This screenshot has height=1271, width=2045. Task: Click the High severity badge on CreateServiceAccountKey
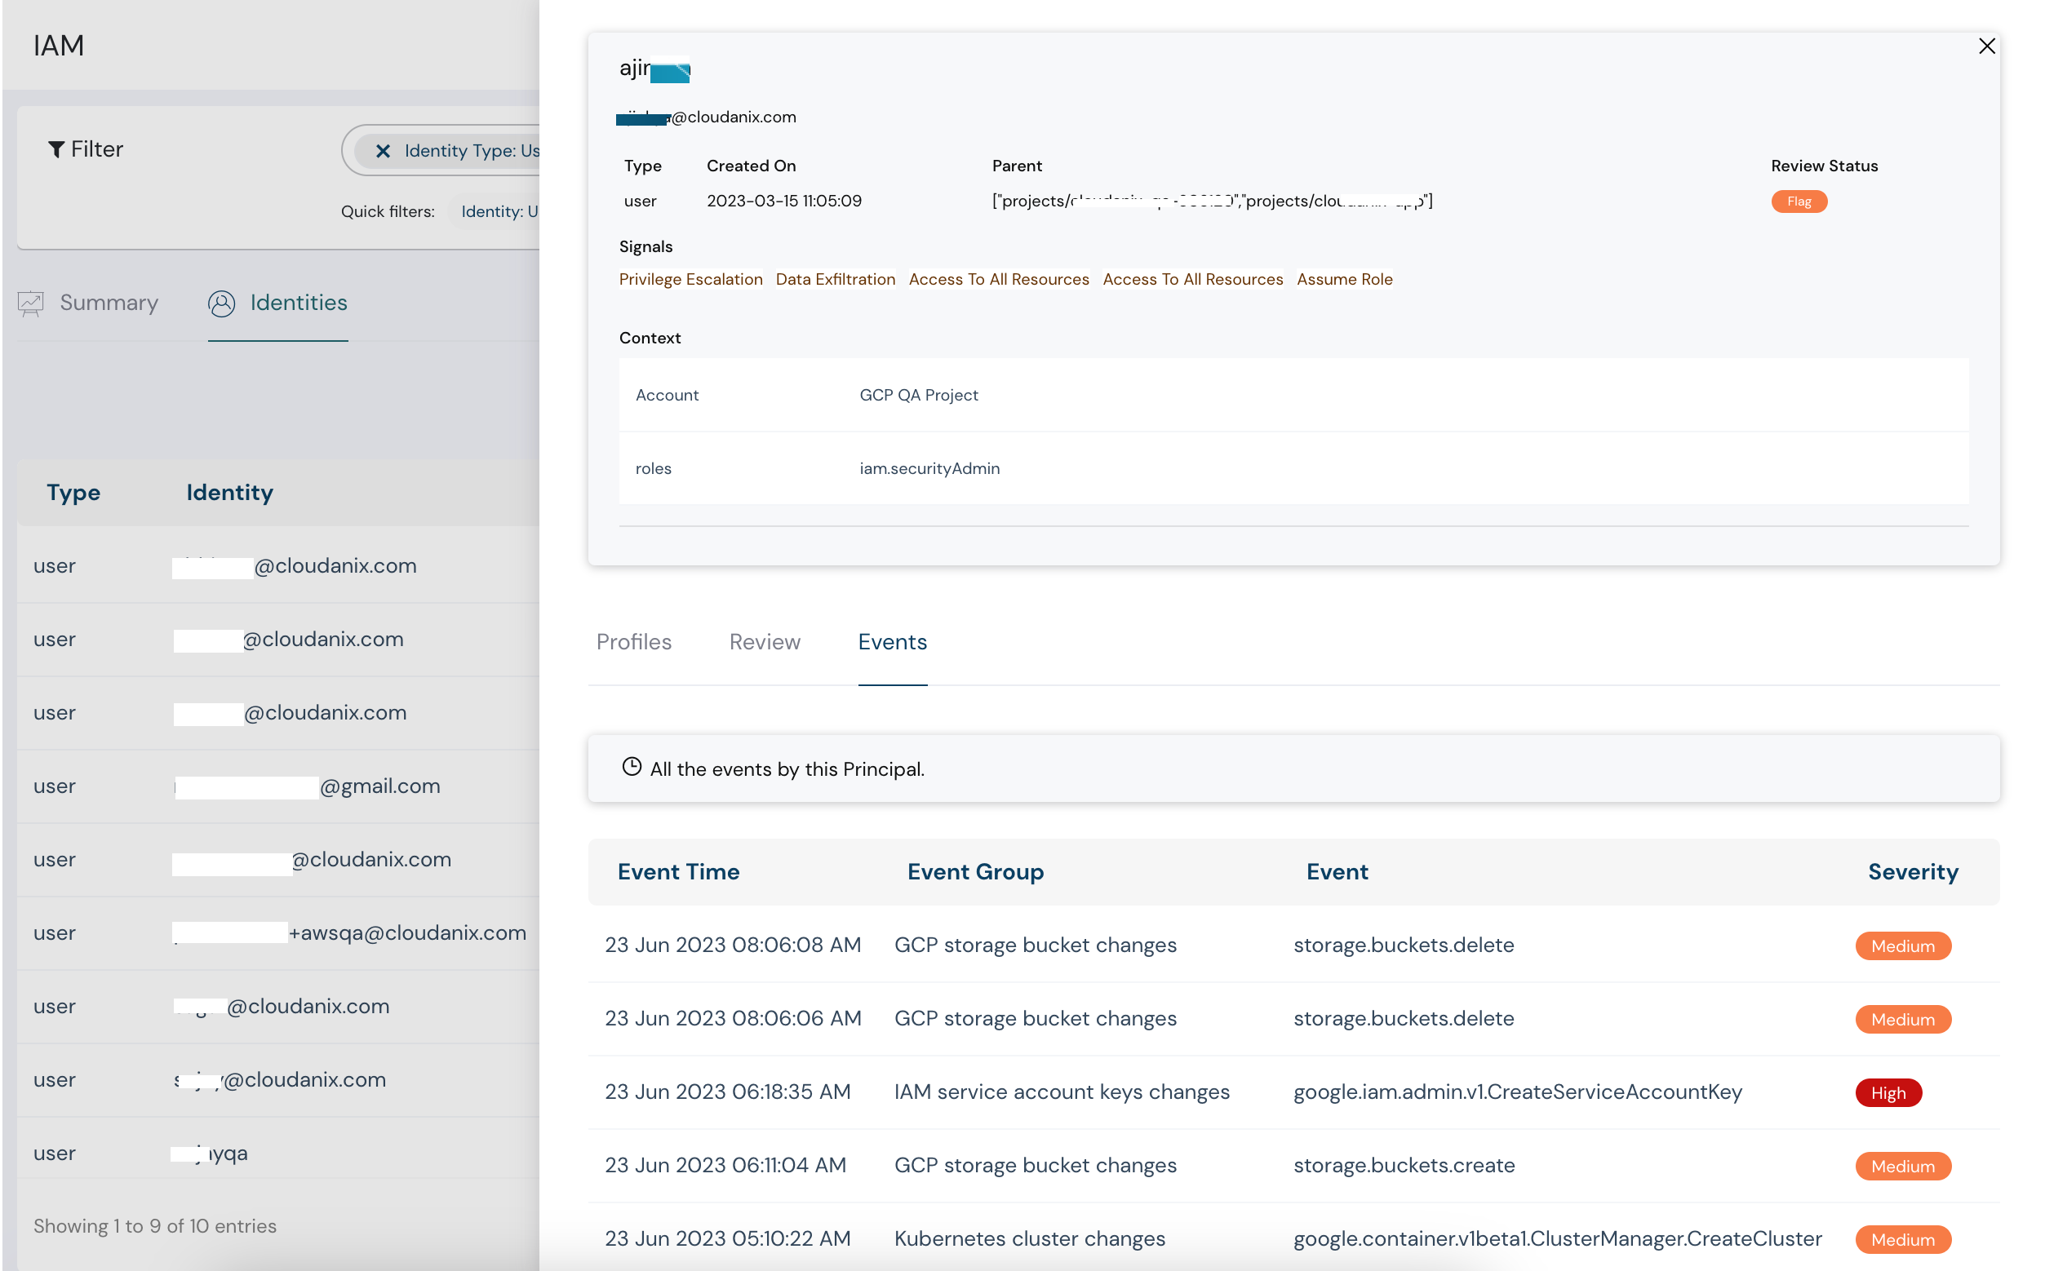pyautogui.click(x=1888, y=1092)
